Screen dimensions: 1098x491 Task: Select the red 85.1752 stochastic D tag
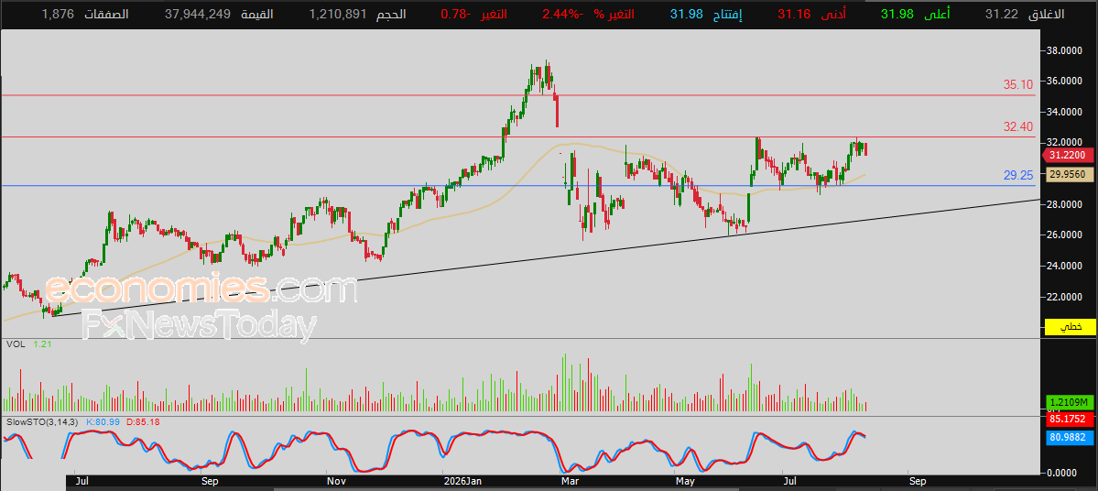tap(1070, 420)
